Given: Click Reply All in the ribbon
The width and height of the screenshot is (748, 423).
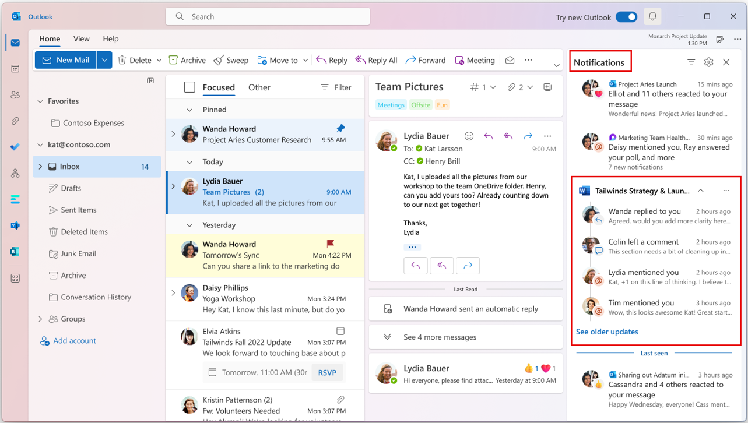Looking at the screenshot, I should point(376,60).
